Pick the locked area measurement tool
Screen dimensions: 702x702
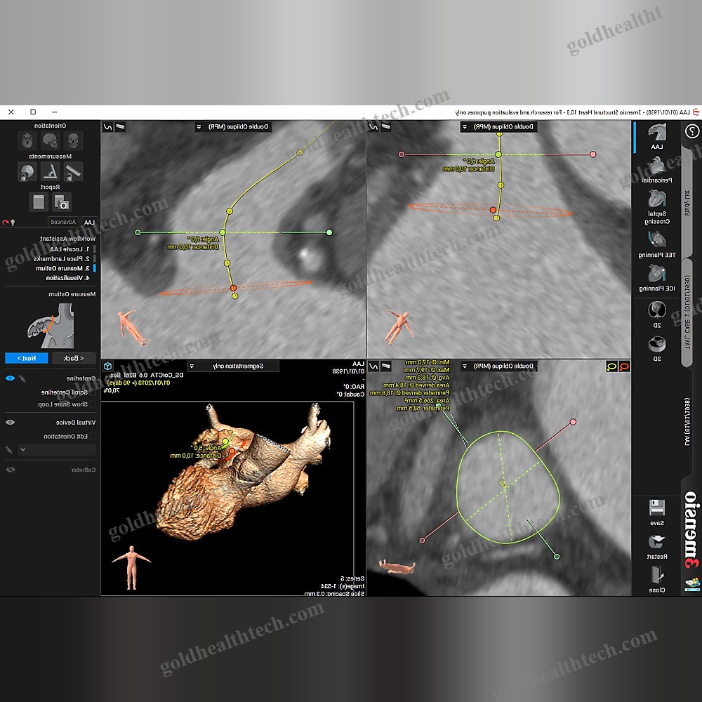[x=27, y=171]
